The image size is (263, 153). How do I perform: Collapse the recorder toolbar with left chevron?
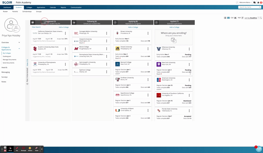42,149
